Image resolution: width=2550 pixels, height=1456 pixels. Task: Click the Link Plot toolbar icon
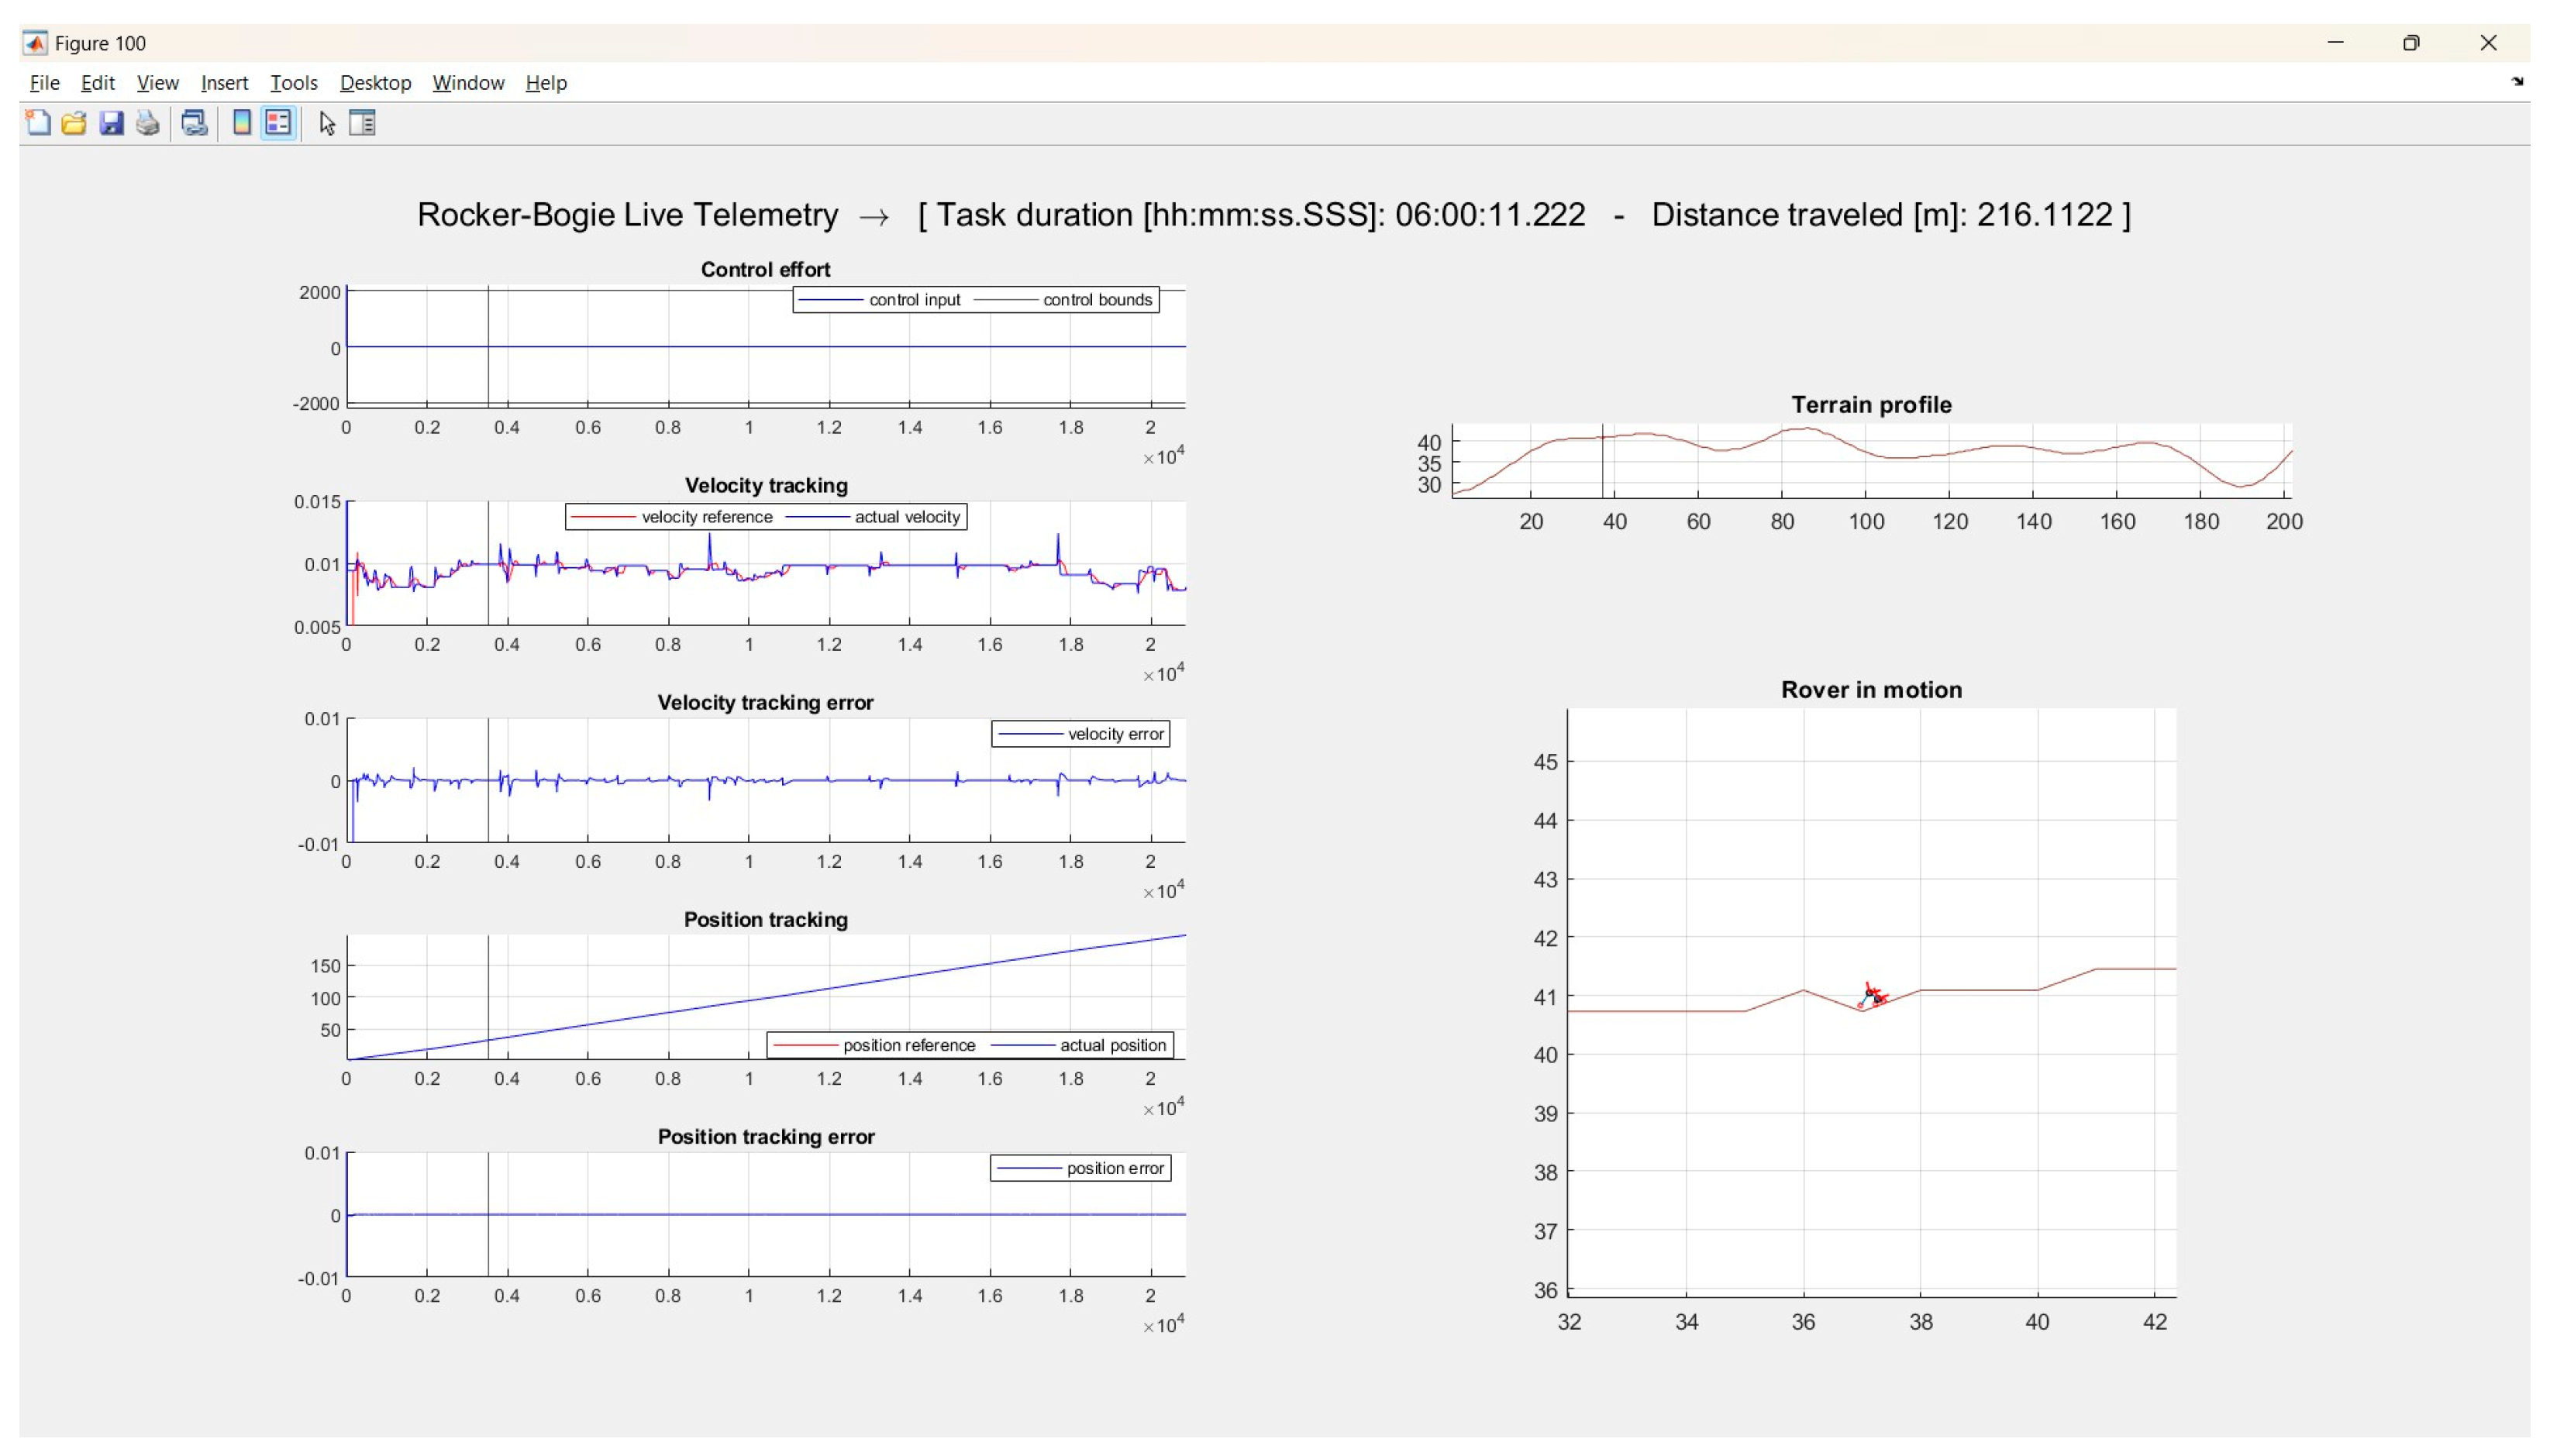point(194,123)
